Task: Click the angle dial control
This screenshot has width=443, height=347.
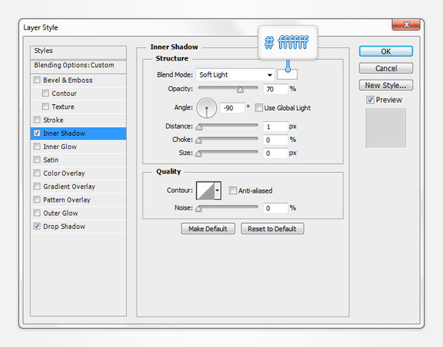Action: point(206,109)
